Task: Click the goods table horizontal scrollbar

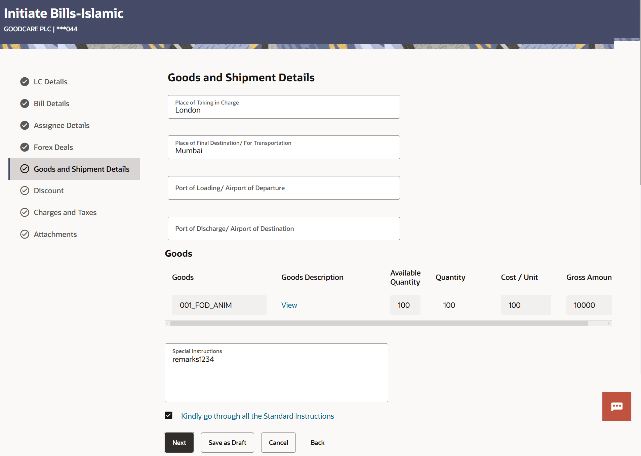Action: point(379,323)
